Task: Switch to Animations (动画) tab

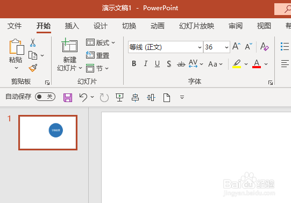Action: click(158, 26)
